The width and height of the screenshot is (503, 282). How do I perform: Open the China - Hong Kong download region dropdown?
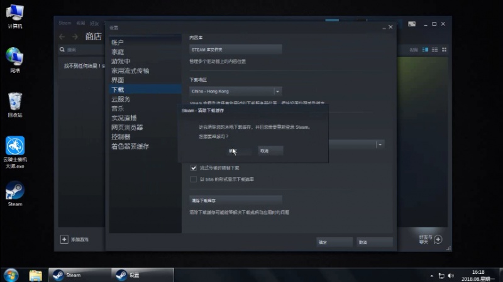click(235, 91)
